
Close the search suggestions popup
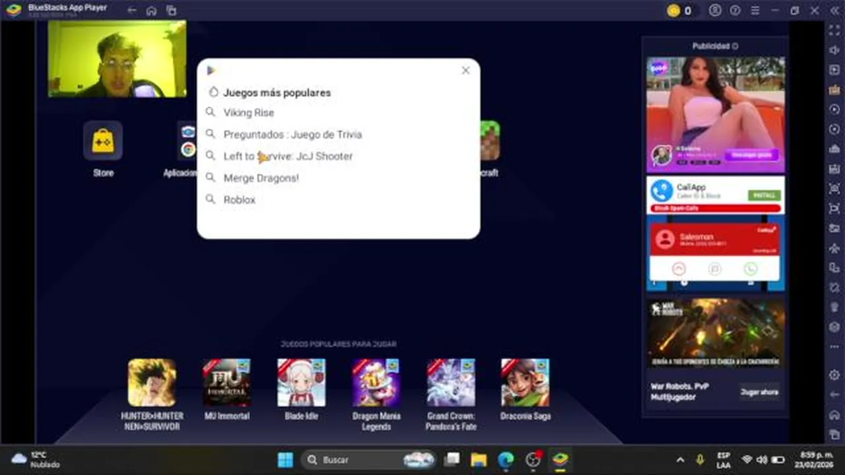(x=465, y=70)
